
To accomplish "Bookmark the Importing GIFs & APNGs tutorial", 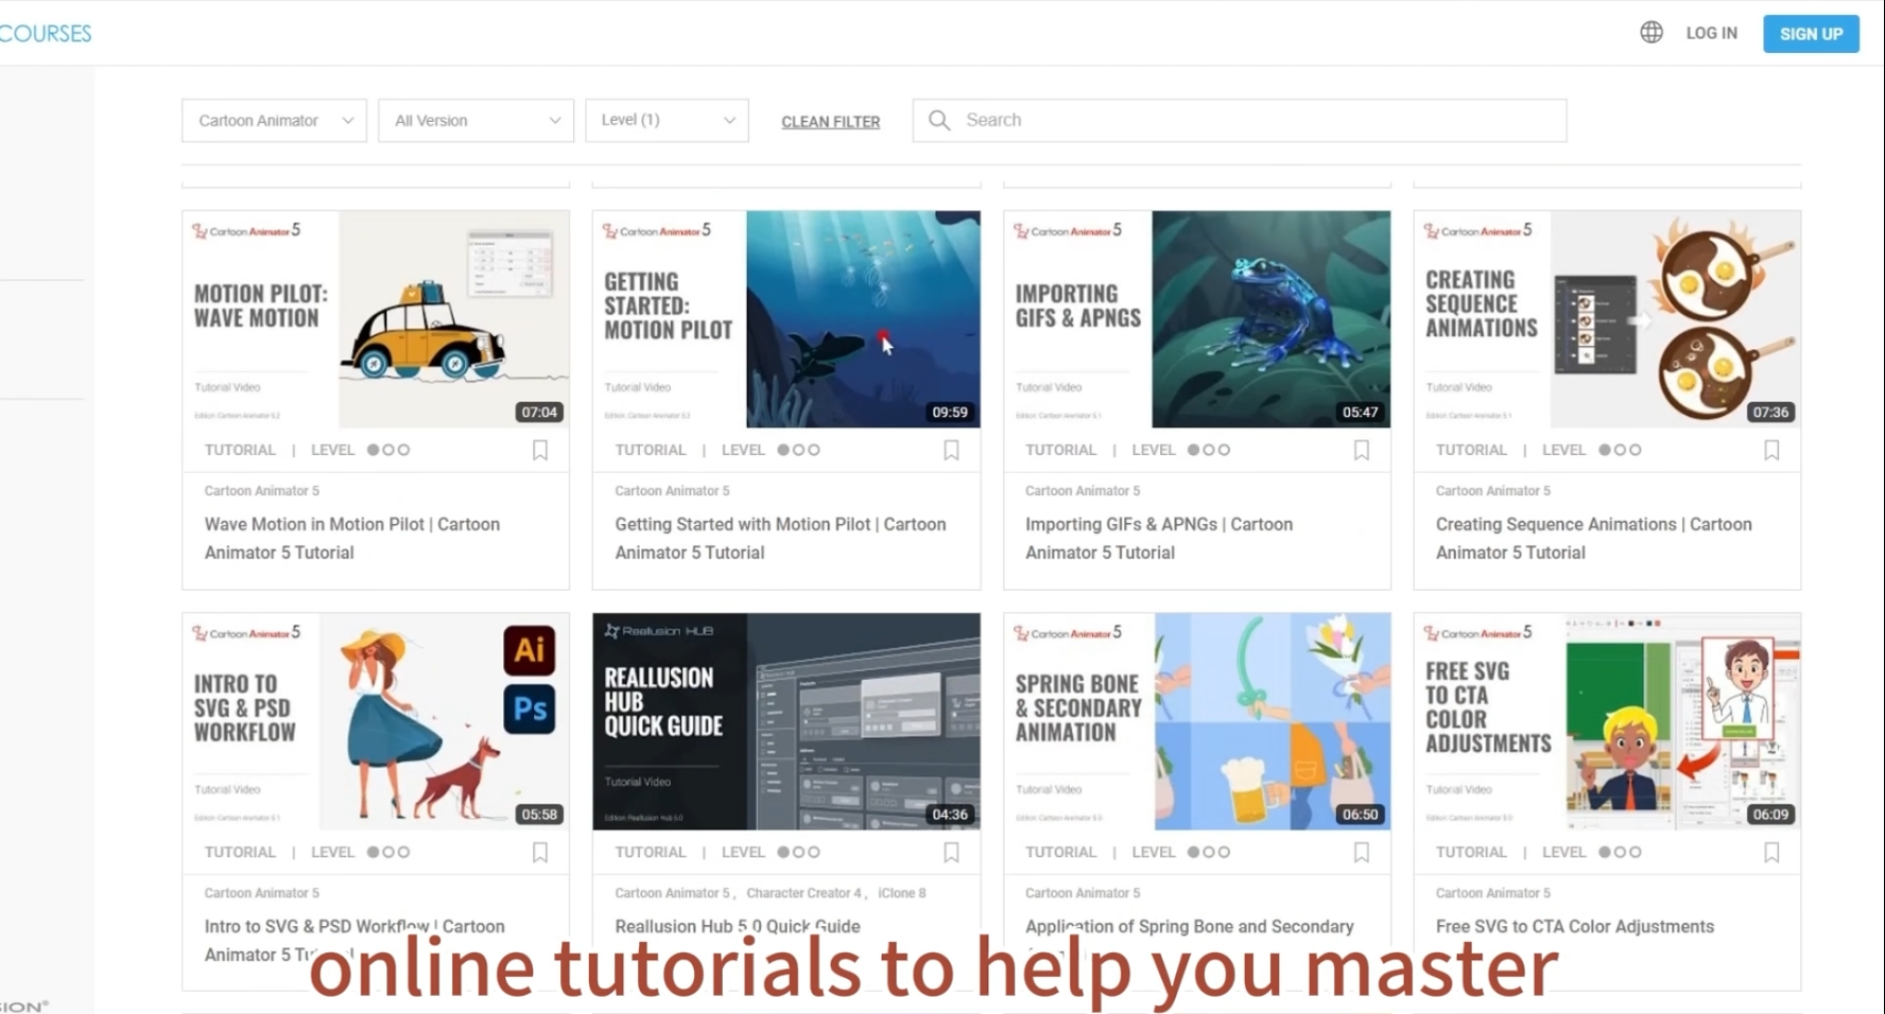I will pyautogui.click(x=1361, y=450).
